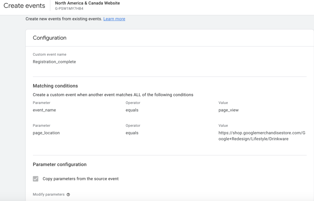Click the Matching conditions heading
314x201 pixels.
click(x=55, y=86)
